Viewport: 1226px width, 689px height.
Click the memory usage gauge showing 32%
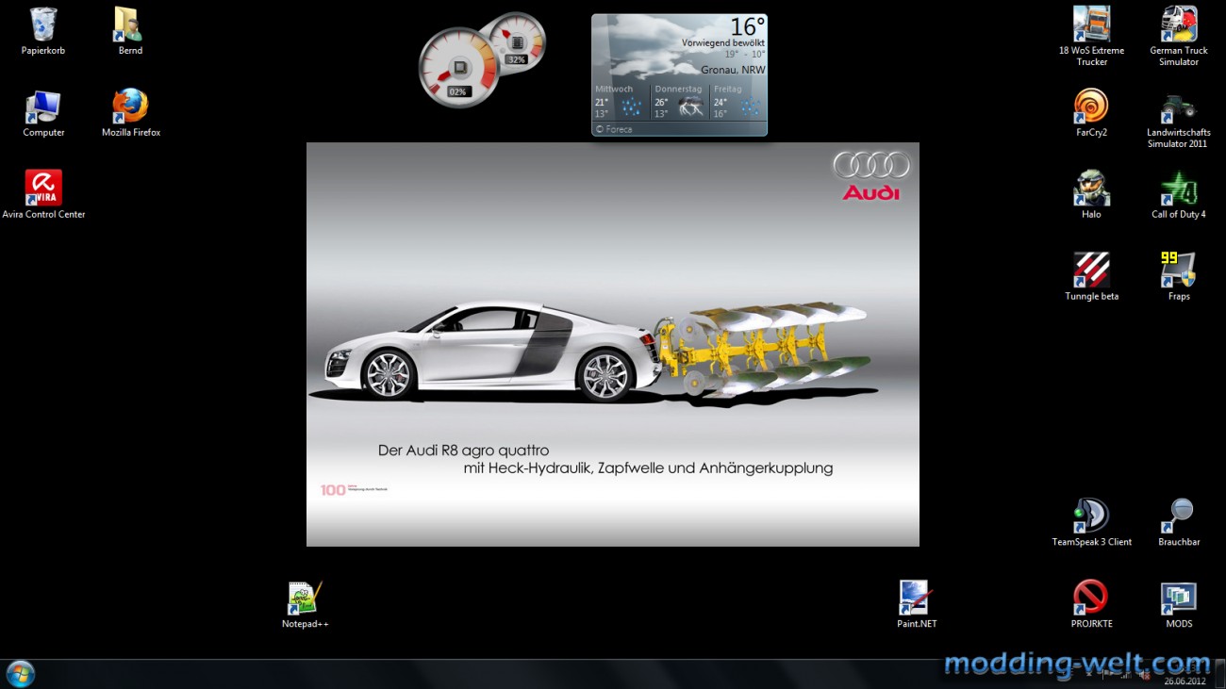(x=517, y=41)
